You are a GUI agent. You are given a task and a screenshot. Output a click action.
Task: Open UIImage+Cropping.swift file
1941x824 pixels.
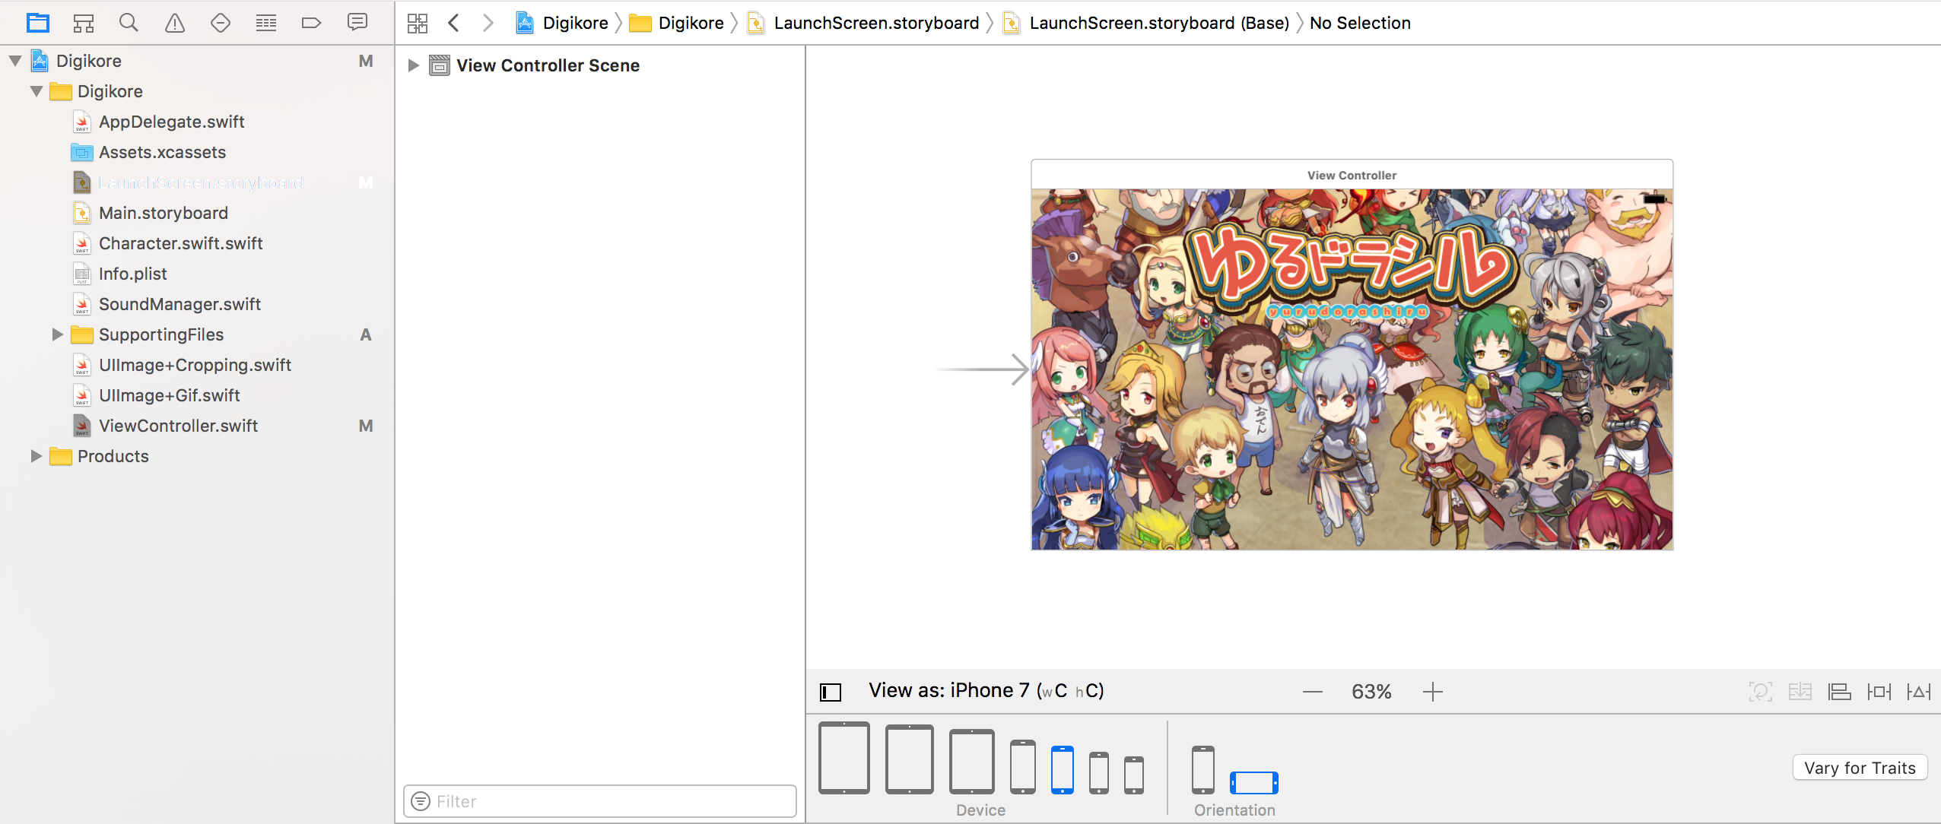click(x=195, y=365)
